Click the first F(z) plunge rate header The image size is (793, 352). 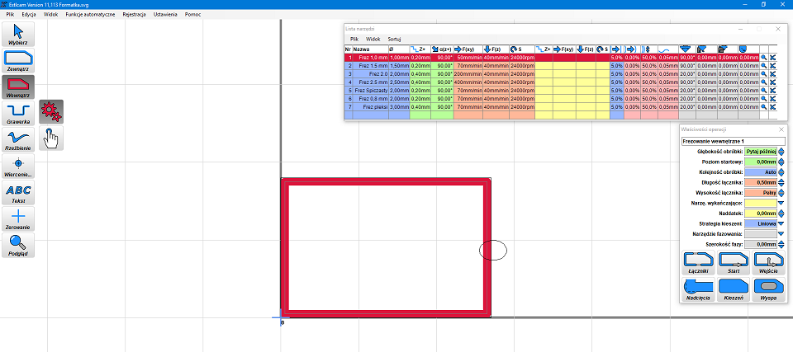[x=496, y=49]
